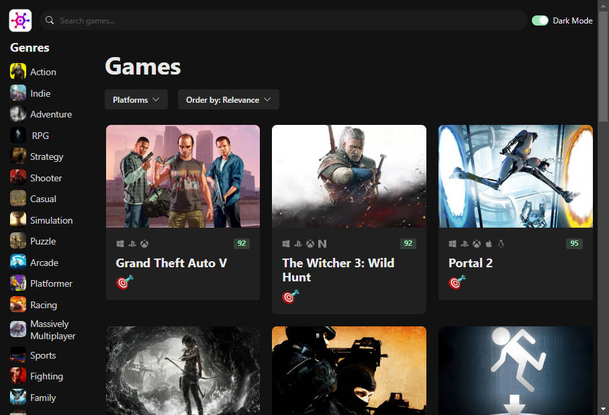This screenshot has width=609, height=415.
Task: Open the Order by: Relevance dropdown
Action: click(228, 99)
